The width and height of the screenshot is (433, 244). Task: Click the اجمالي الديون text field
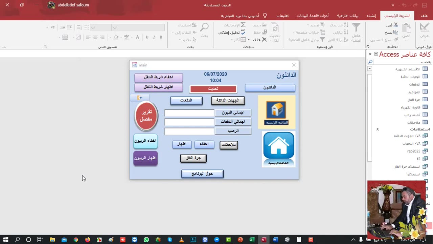189,113
